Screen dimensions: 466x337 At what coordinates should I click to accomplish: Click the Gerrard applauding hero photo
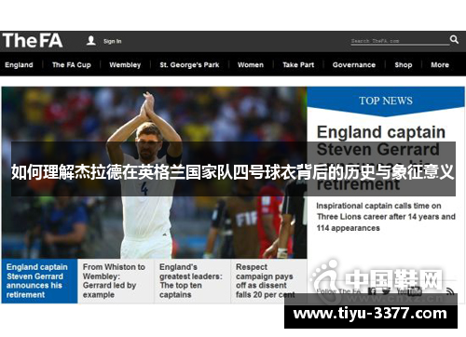pyautogui.click(x=155, y=172)
